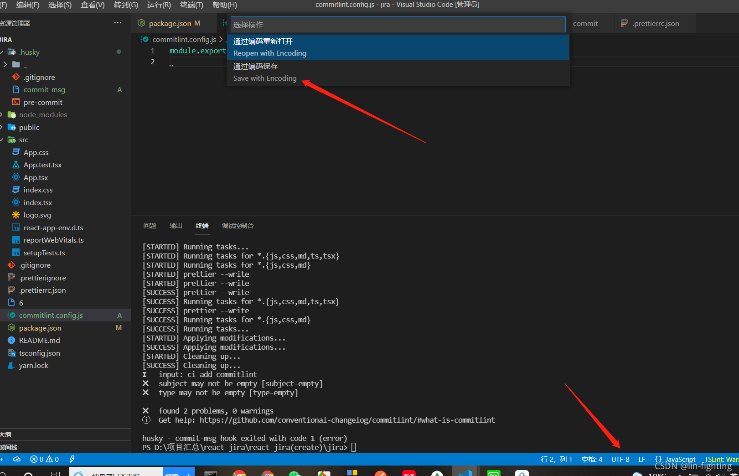Screen dimensions: 739x476
Task: Open reportWebVitals.ts file
Action: 54,240
